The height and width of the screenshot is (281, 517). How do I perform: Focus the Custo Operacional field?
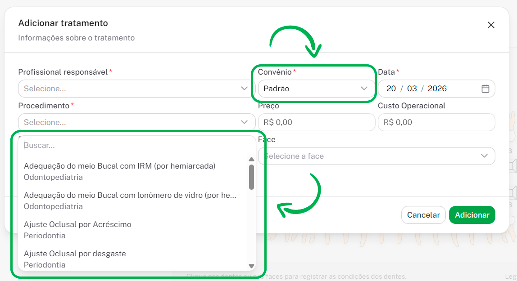[436, 122]
